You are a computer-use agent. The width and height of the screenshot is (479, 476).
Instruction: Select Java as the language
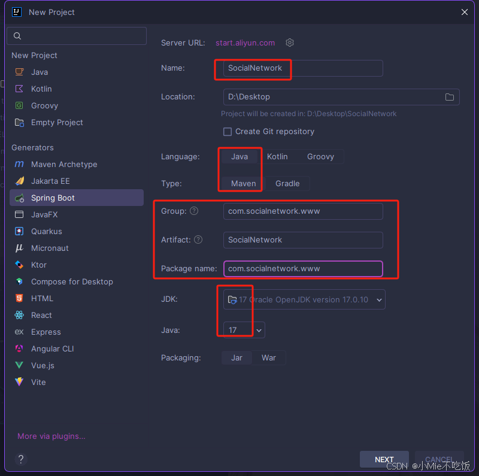(x=239, y=157)
